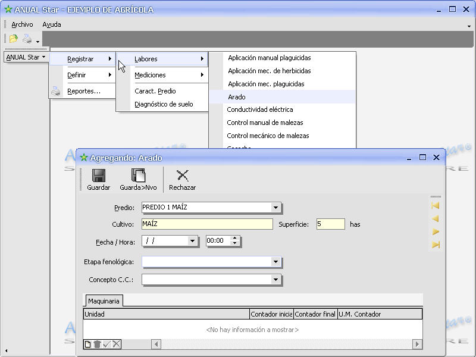The image size is (476, 357).
Task: Click the star icon in ANUAL Star title bar
Action: (8, 10)
